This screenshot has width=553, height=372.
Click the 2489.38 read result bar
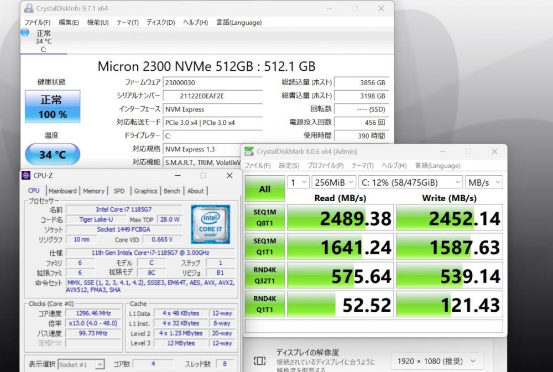(340, 218)
